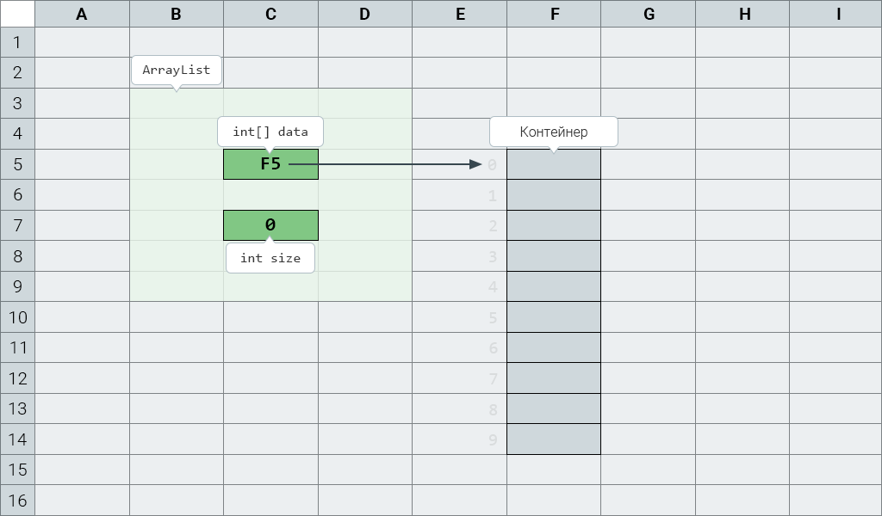Select container cell at index 0

[554, 164]
